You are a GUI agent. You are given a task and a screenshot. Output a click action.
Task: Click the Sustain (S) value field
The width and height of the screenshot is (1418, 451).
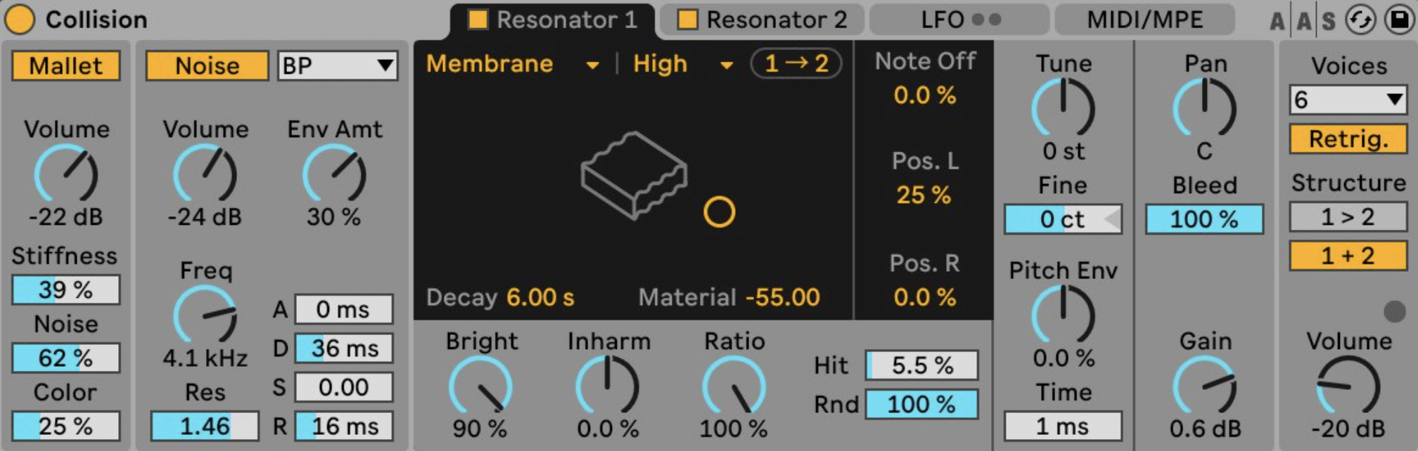click(344, 387)
